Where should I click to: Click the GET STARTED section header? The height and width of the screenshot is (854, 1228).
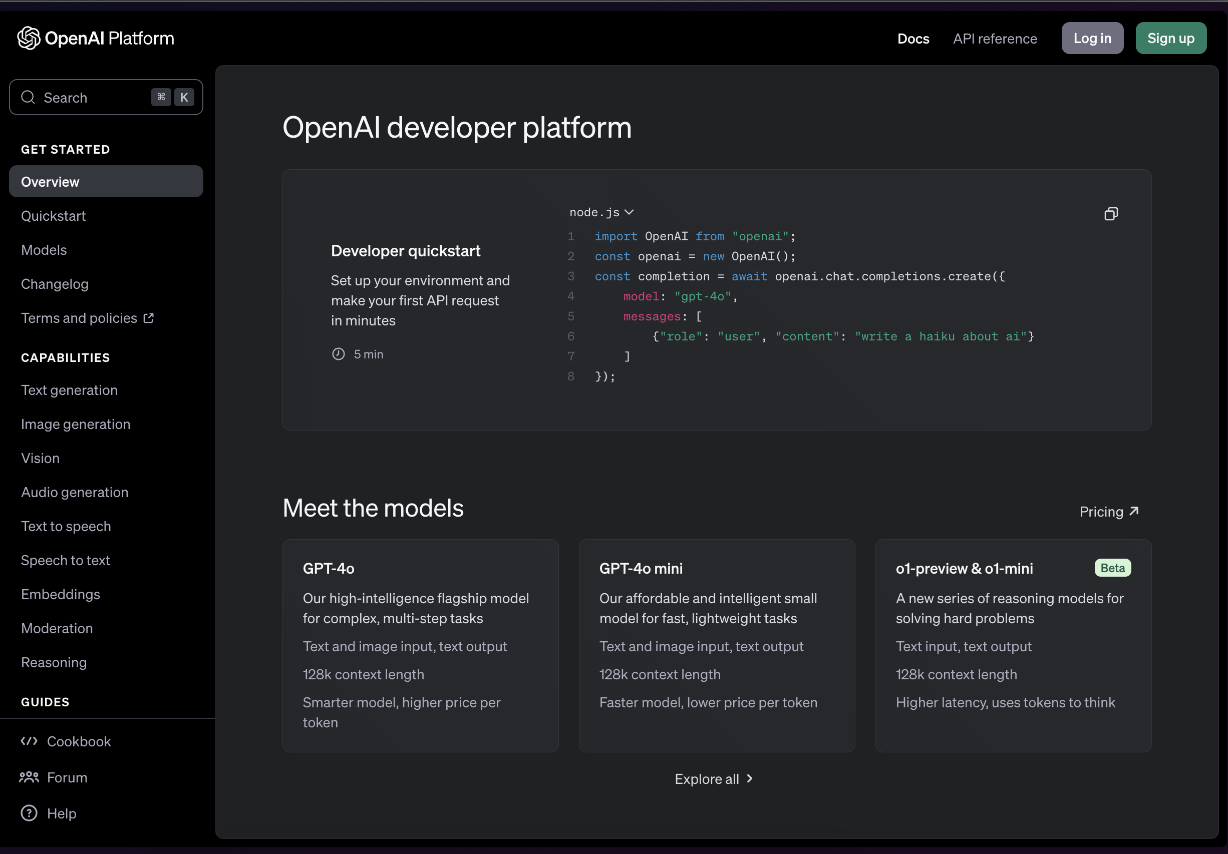(x=65, y=149)
